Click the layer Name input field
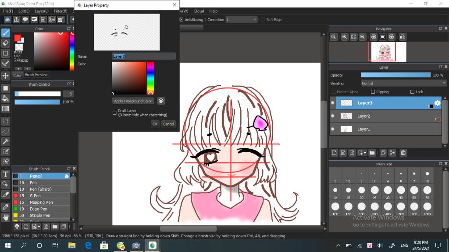 tap(144, 56)
